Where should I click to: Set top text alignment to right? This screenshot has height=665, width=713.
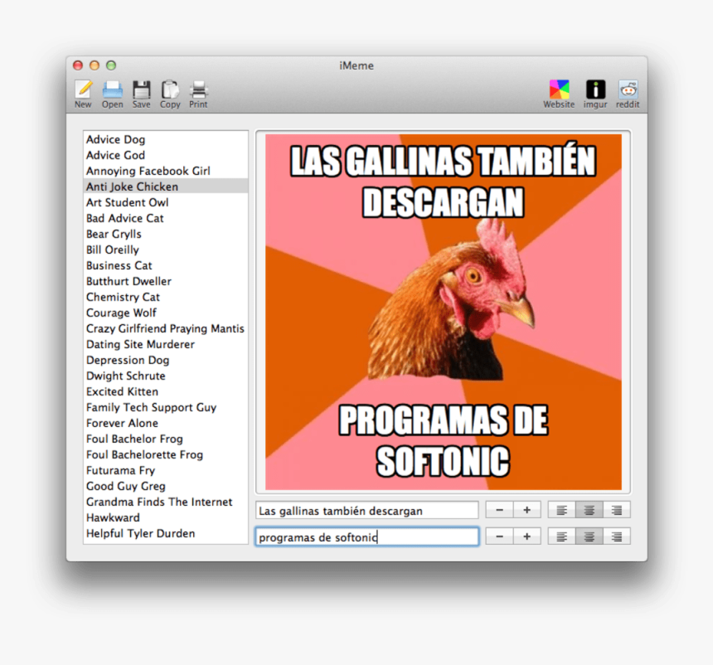[617, 511]
